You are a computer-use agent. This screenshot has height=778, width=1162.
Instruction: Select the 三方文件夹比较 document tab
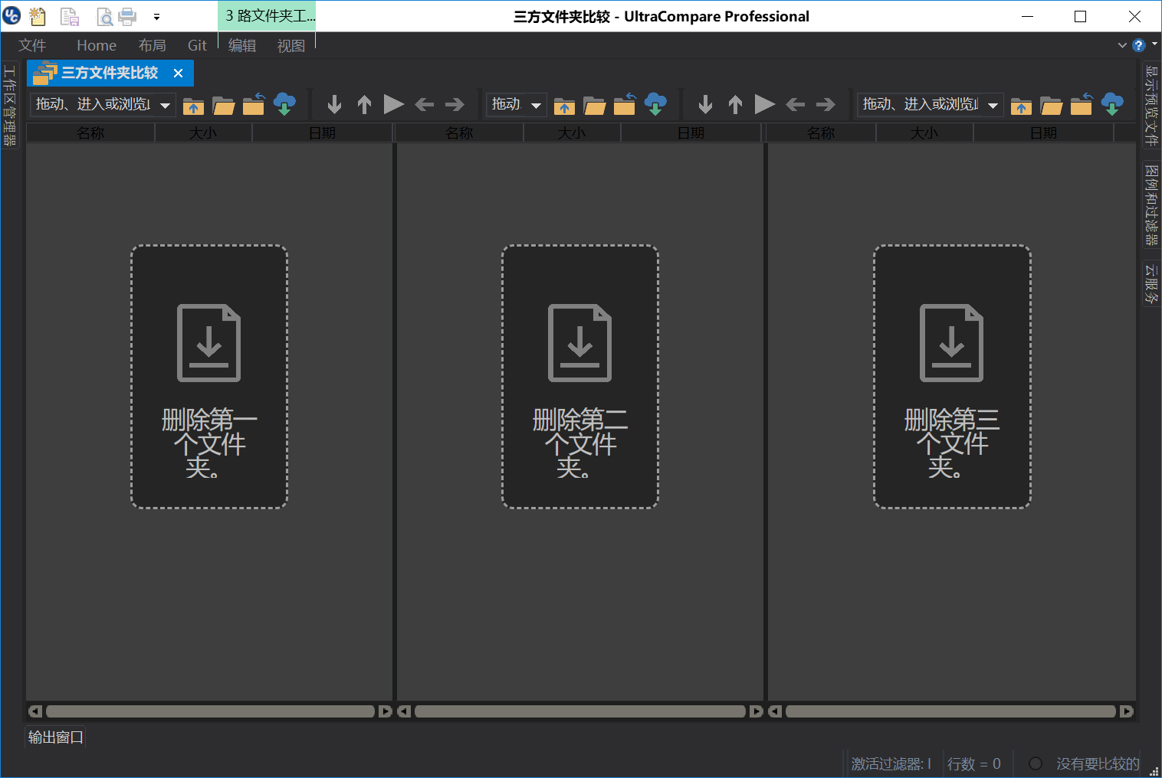pyautogui.click(x=109, y=74)
